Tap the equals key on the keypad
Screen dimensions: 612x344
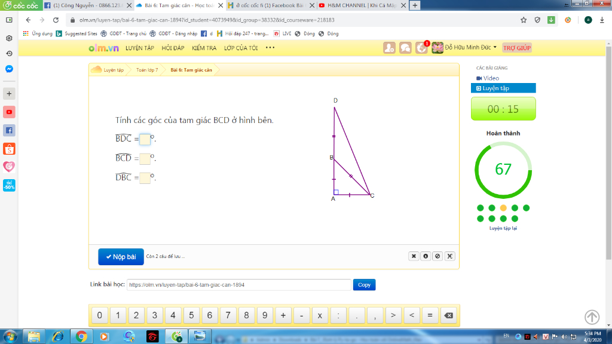pyautogui.click(x=430, y=315)
